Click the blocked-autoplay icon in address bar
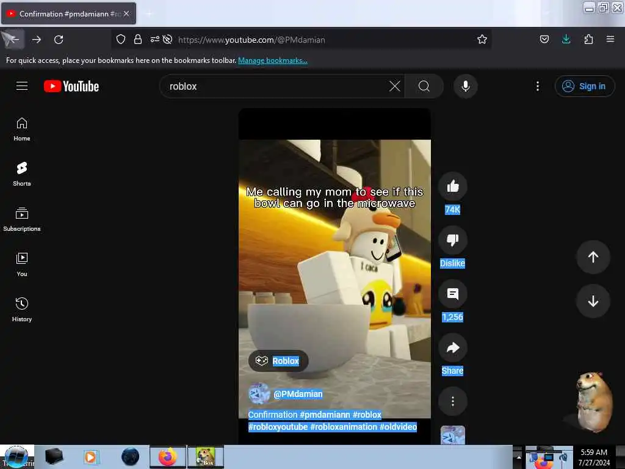 point(168,39)
